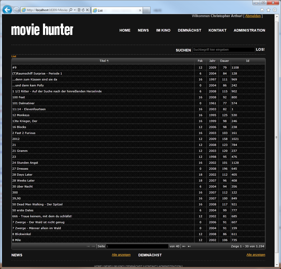Click the address bar search magnifier icon

(x=71, y=10)
